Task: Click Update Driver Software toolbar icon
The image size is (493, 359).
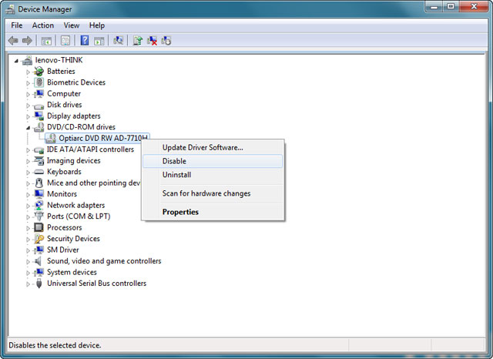Action: tap(137, 41)
